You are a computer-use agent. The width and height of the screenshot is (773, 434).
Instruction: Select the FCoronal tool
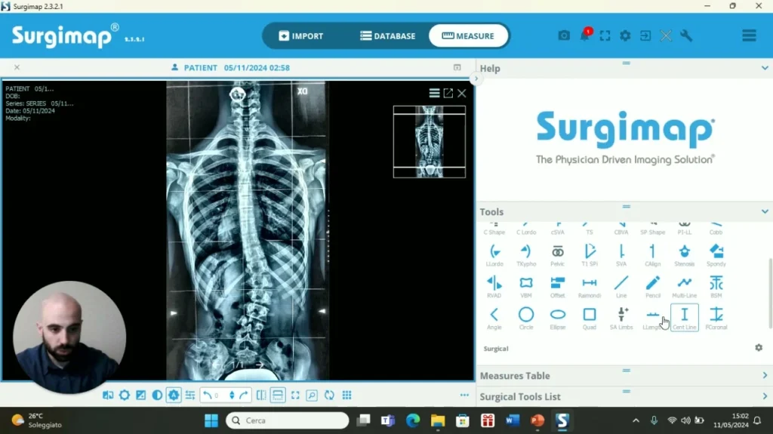pos(716,319)
